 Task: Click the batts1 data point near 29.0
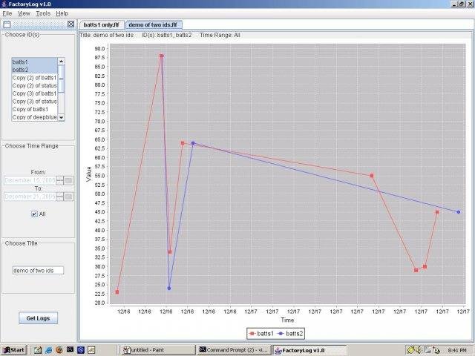(x=416, y=270)
